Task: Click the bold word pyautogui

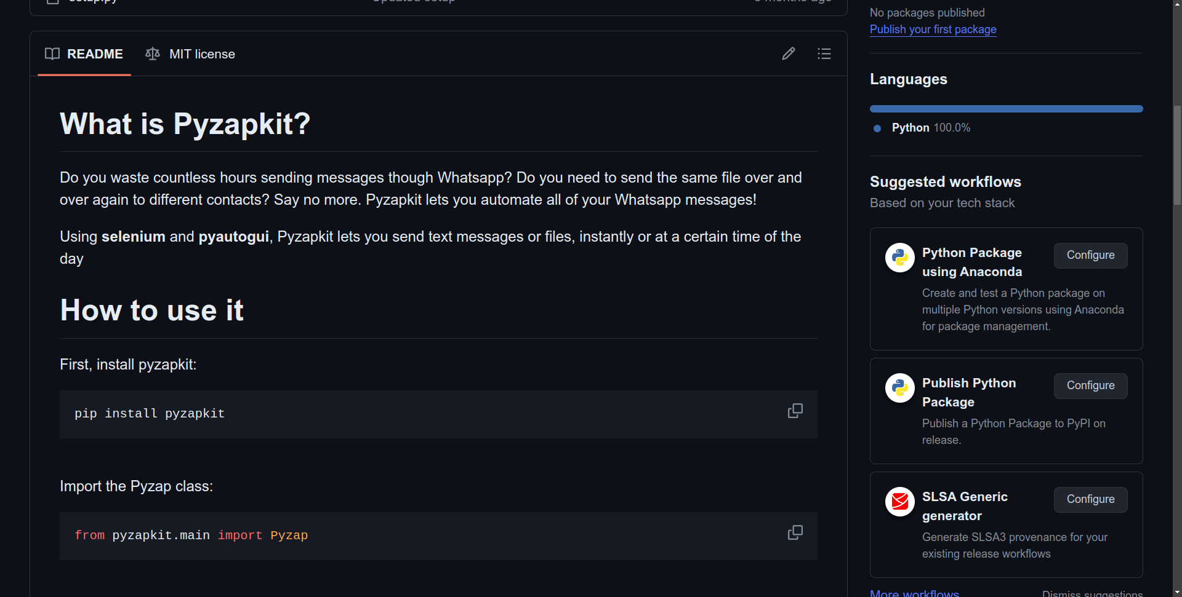Action: pos(234,237)
